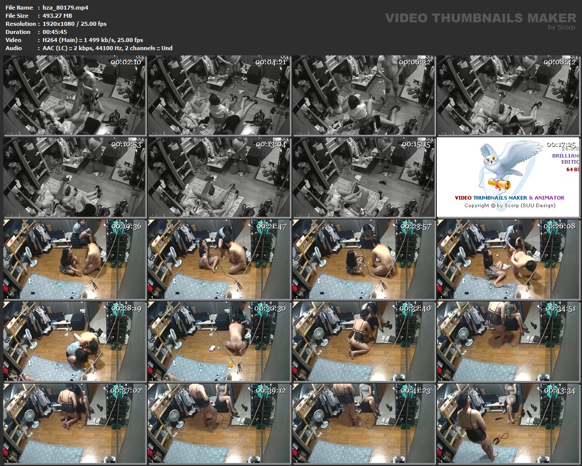Select the thumbnail at timestamp 00:02:10
This screenshot has width=582, height=466.
click(75, 95)
